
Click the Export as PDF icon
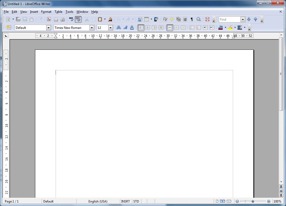click(49, 19)
